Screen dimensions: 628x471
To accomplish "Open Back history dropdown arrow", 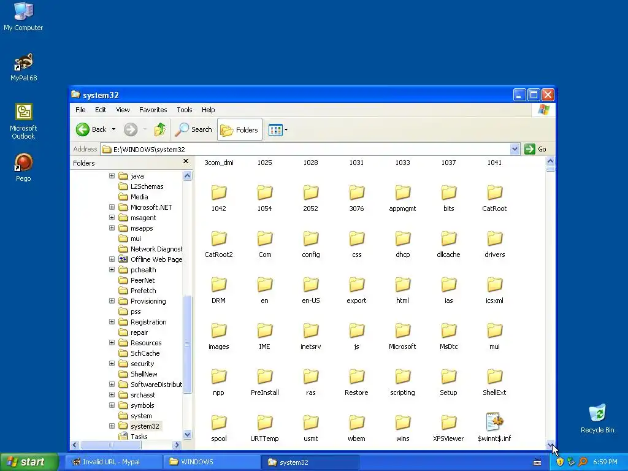I will click(x=113, y=129).
